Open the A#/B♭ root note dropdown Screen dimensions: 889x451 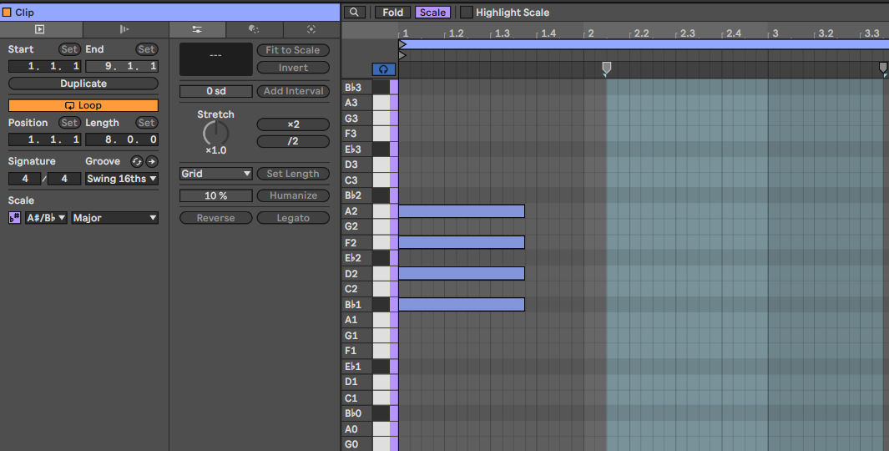pos(46,218)
